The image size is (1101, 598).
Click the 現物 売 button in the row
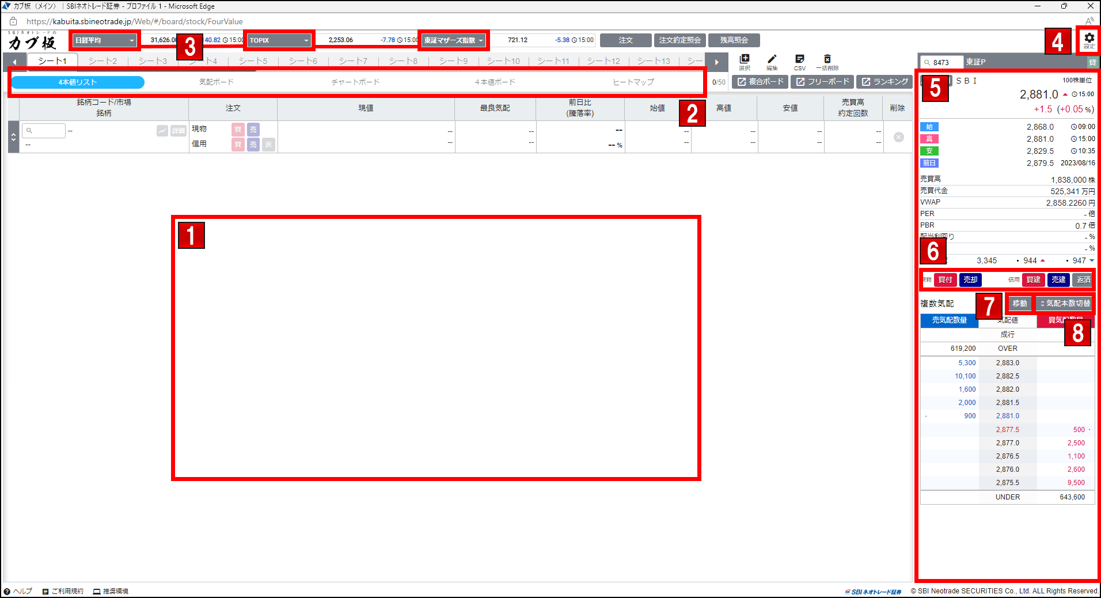click(253, 130)
